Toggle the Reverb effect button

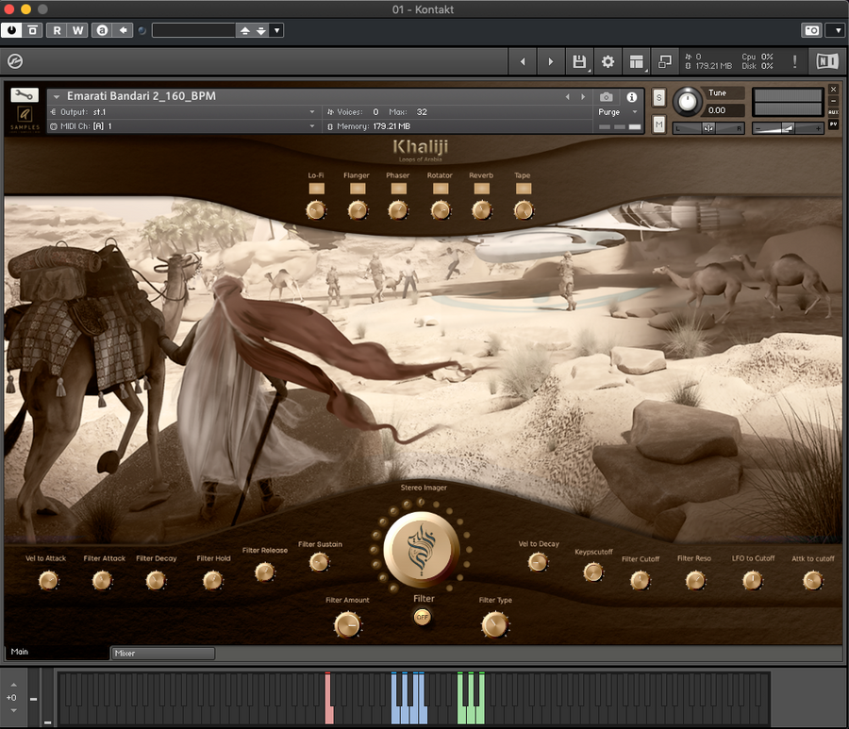coord(481,189)
